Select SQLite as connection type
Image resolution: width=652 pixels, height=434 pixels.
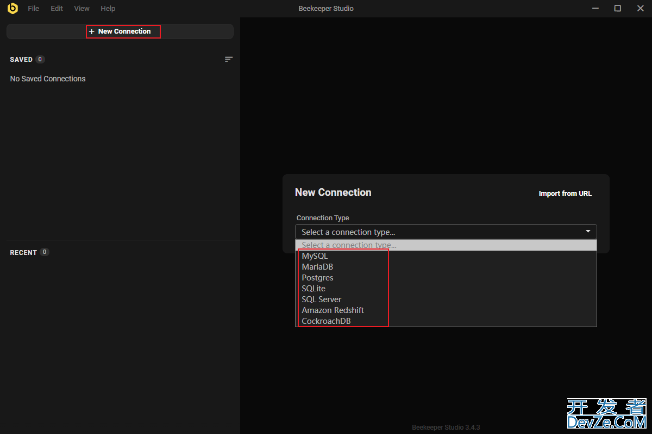click(x=446, y=289)
